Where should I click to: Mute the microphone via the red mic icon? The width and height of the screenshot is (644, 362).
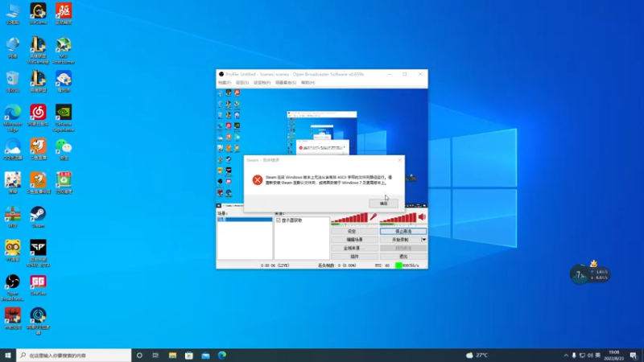coord(373,217)
